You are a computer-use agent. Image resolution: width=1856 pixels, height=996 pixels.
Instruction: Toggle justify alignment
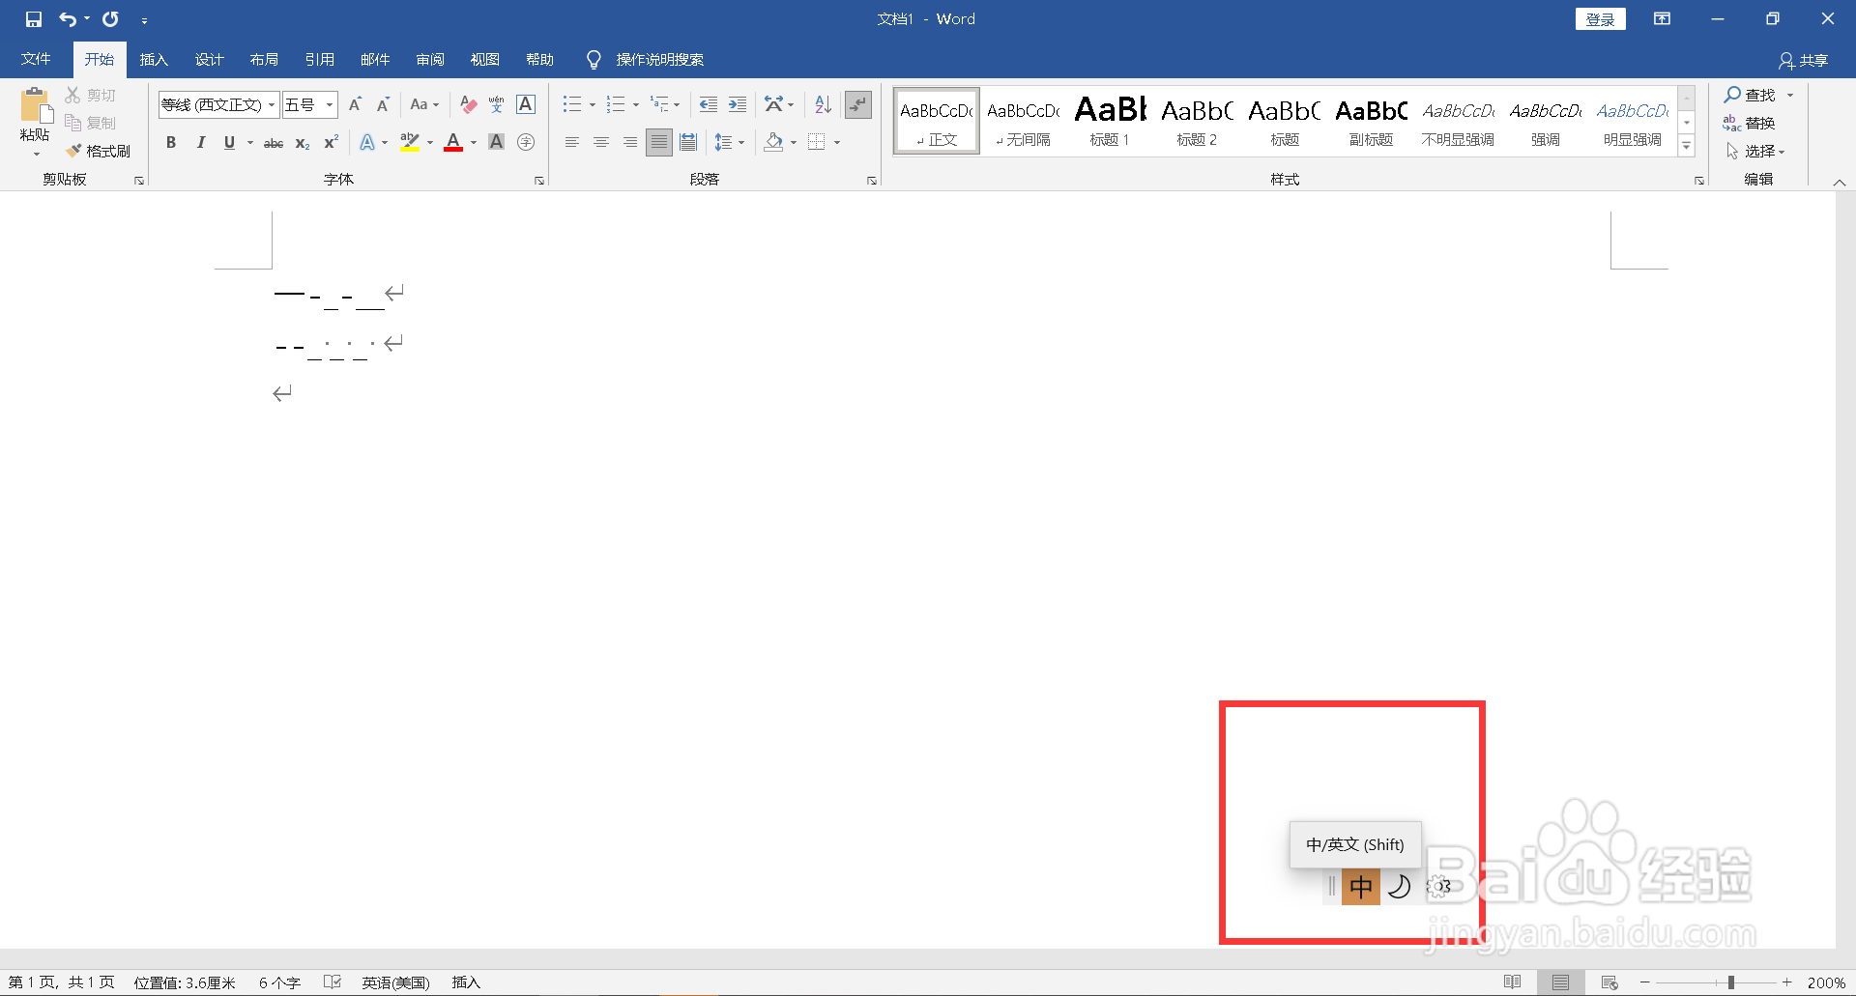pos(659,143)
